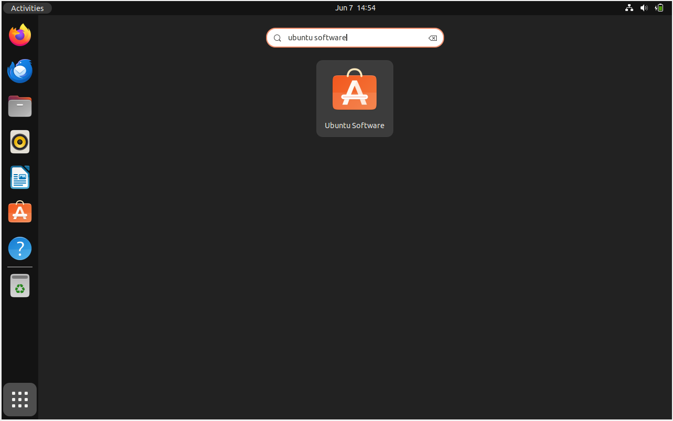Launch Firefox from the dock
673x421 pixels.
tap(20, 35)
